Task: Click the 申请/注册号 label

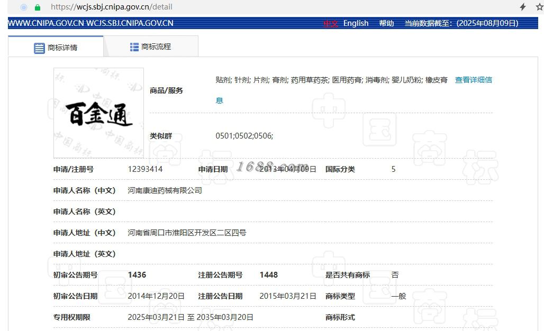Action: [73, 169]
